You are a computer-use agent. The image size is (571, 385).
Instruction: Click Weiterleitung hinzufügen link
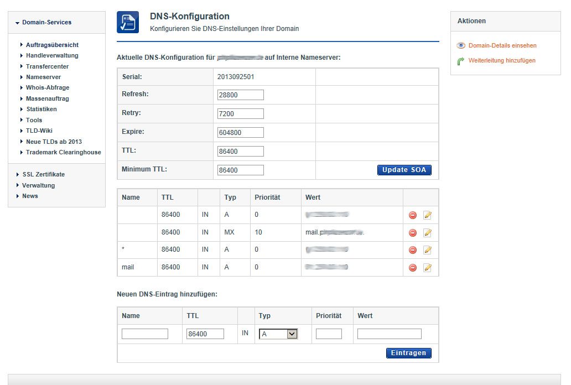[x=501, y=61]
